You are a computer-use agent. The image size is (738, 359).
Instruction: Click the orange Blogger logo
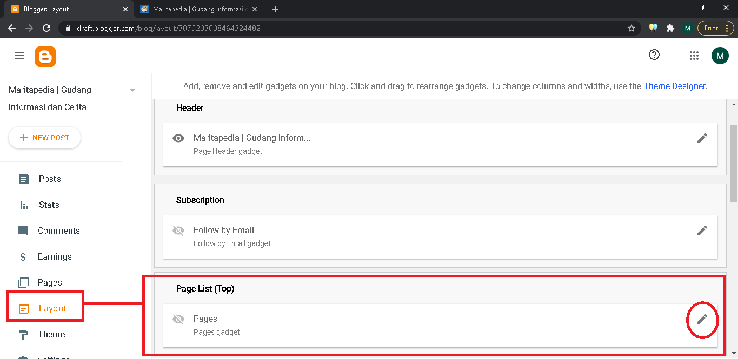45,56
